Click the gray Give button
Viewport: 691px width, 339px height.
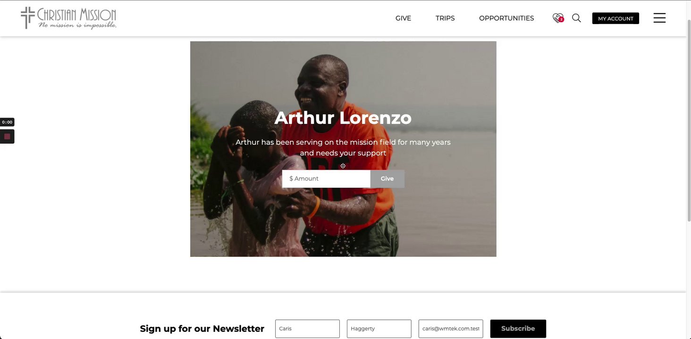pos(387,178)
